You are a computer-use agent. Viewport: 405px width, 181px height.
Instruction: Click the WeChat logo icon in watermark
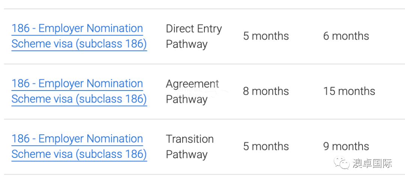(342, 163)
